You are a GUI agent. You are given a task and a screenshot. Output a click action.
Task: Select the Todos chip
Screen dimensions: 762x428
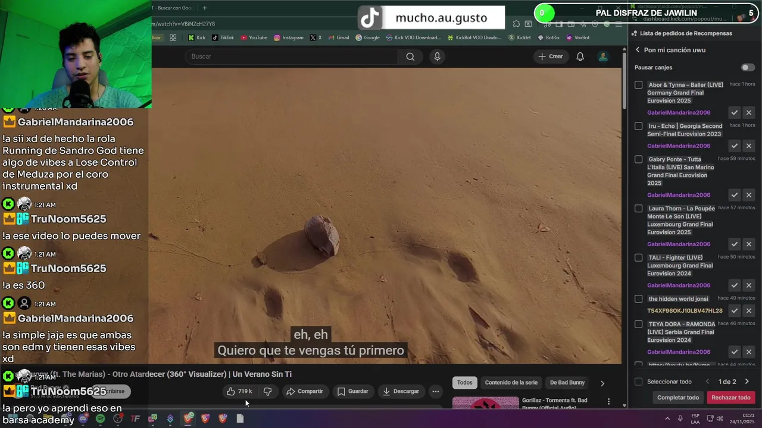465,383
